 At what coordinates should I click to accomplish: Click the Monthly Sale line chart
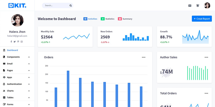(76, 36)
